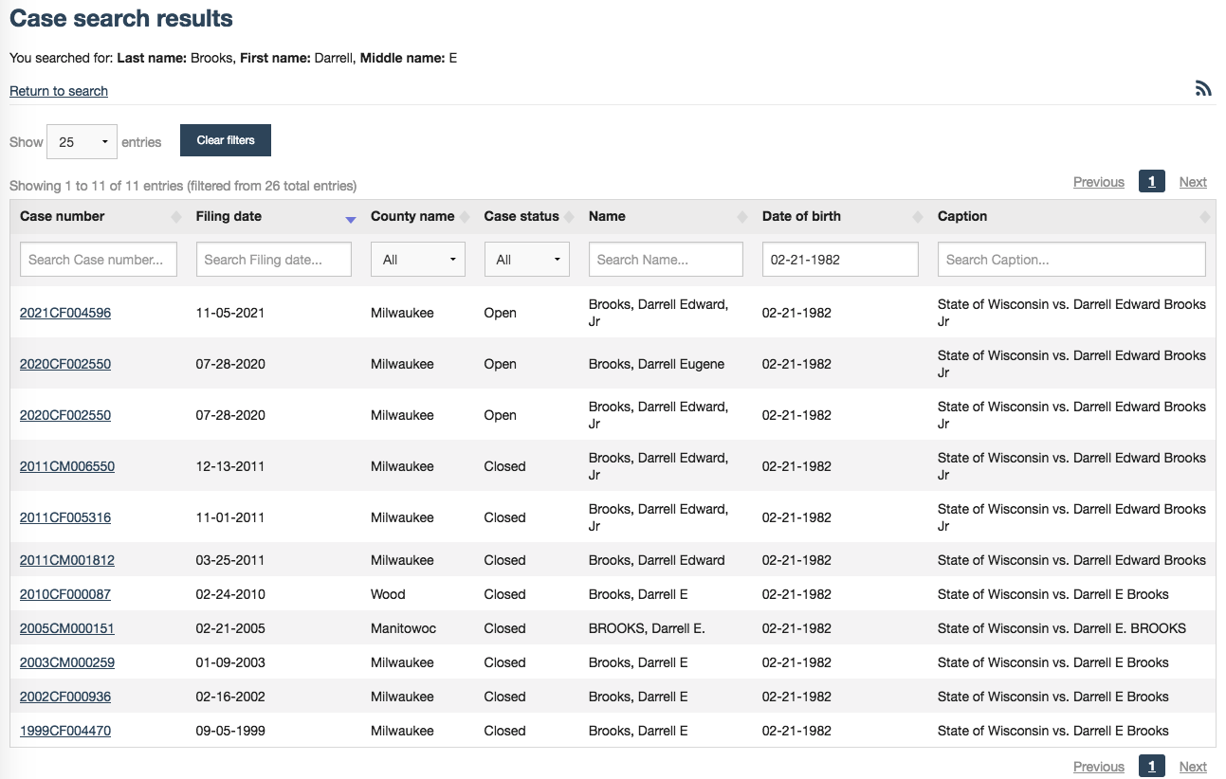Select the Closed status in 2011CM006550 row
This screenshot has width=1226, height=779.
[x=504, y=466]
